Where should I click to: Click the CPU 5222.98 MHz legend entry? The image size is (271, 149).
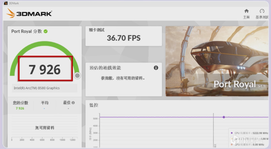click(x=249, y=133)
